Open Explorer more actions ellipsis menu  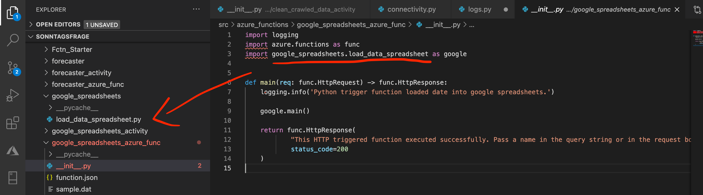[x=196, y=9]
